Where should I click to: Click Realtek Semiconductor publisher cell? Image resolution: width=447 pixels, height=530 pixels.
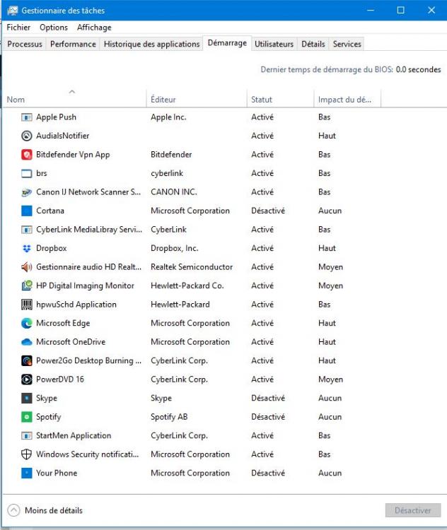click(x=192, y=267)
